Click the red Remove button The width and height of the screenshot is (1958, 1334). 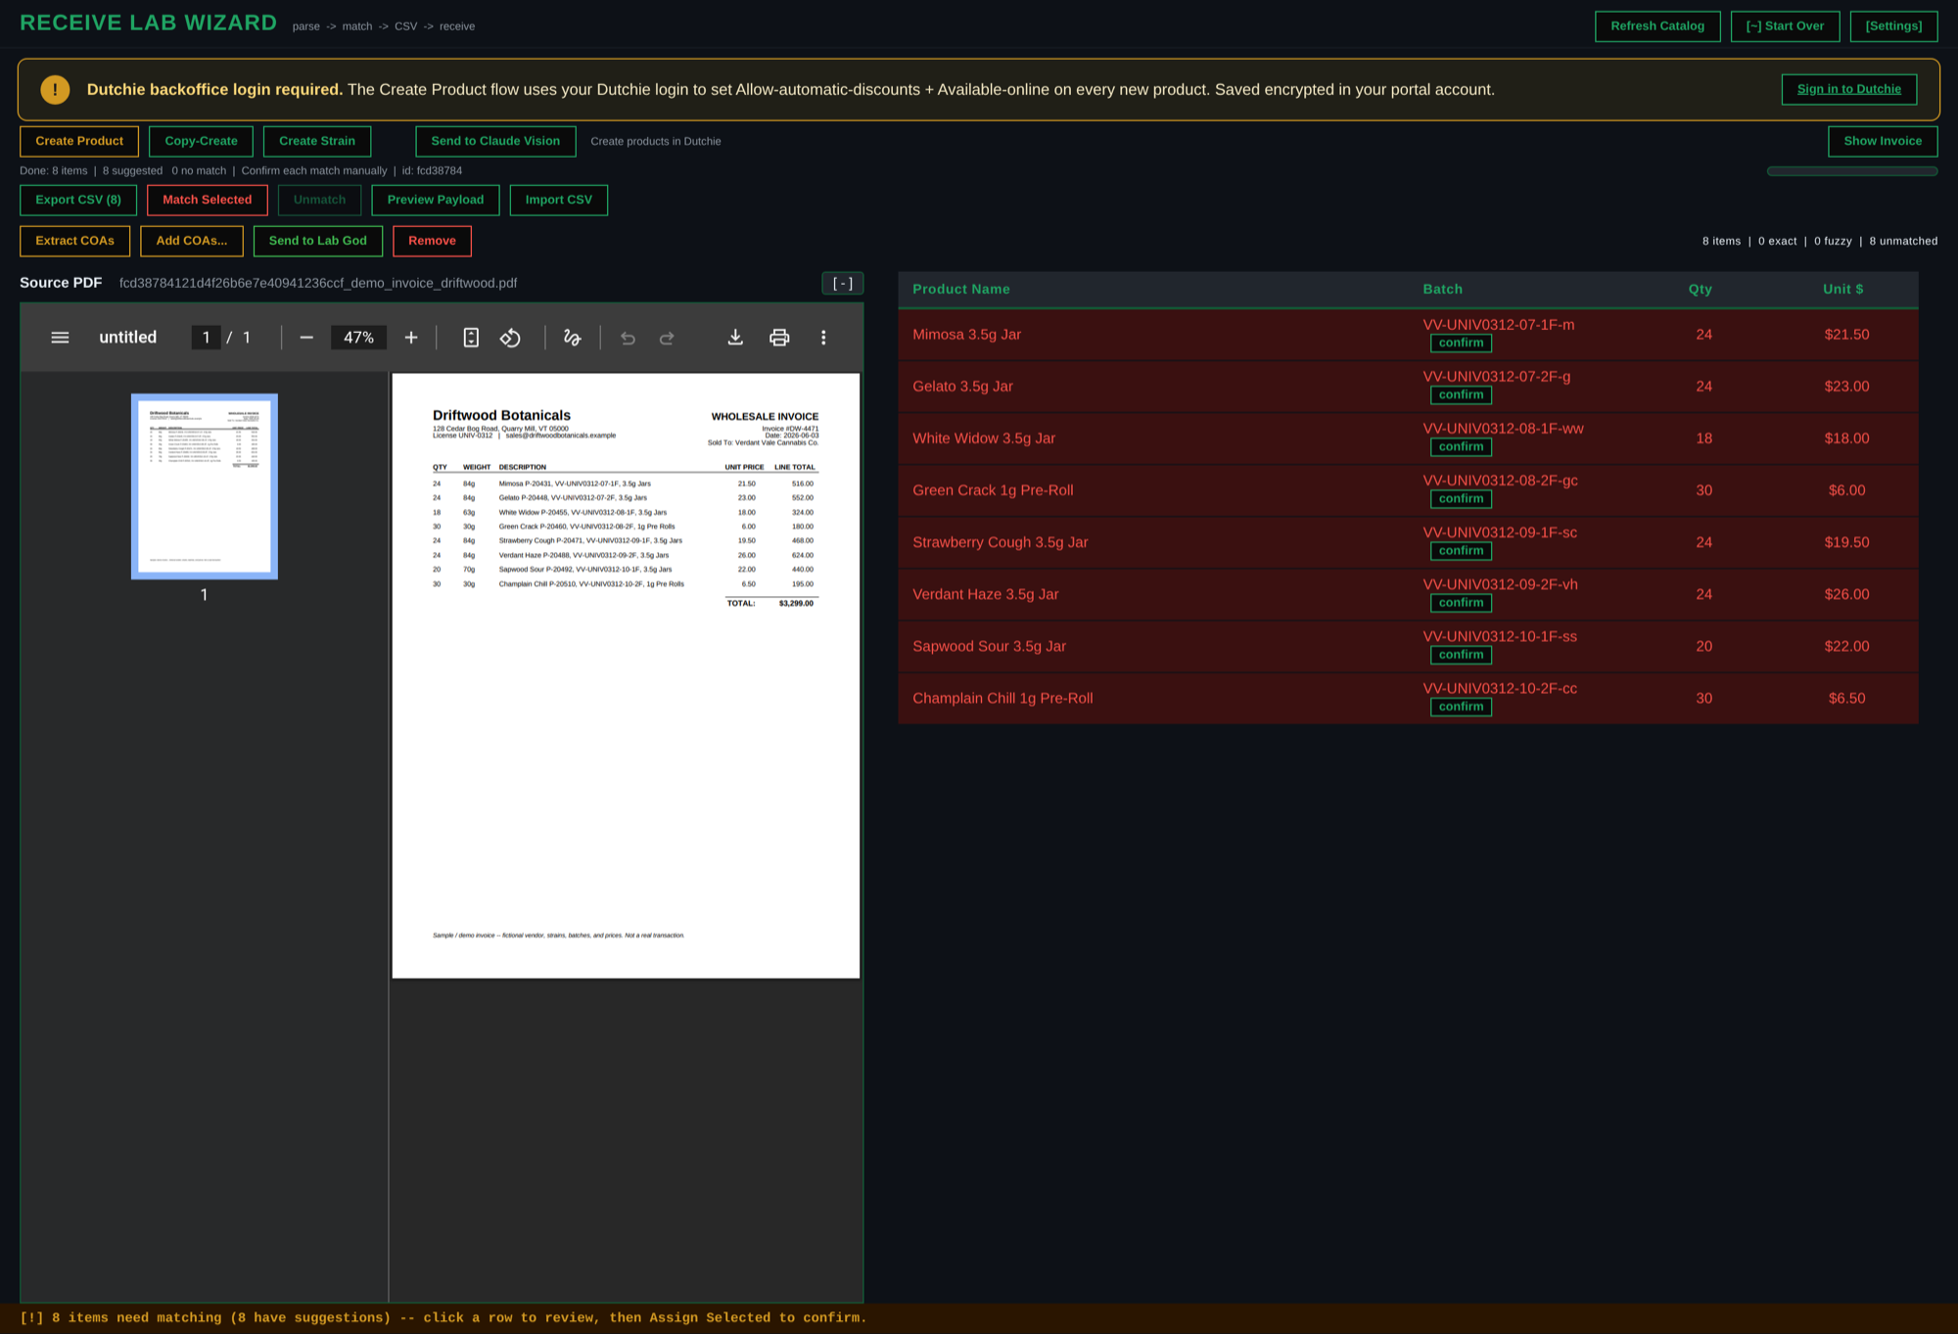click(x=432, y=241)
